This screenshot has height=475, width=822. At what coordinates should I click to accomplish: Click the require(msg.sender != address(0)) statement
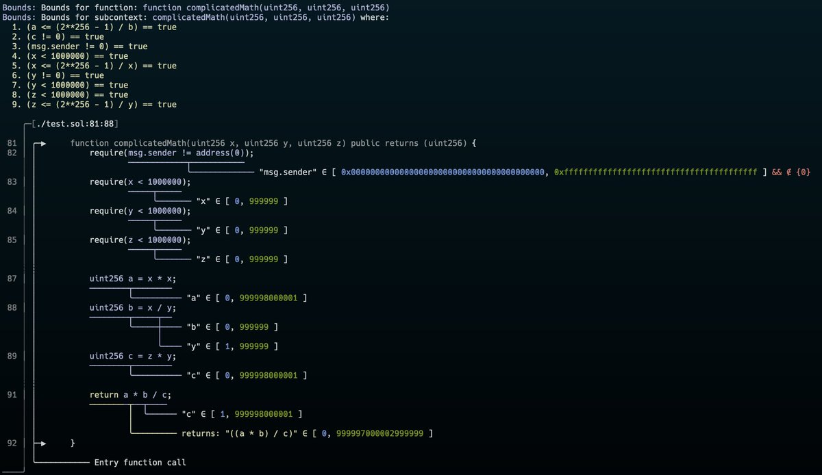pyautogui.click(x=171, y=153)
